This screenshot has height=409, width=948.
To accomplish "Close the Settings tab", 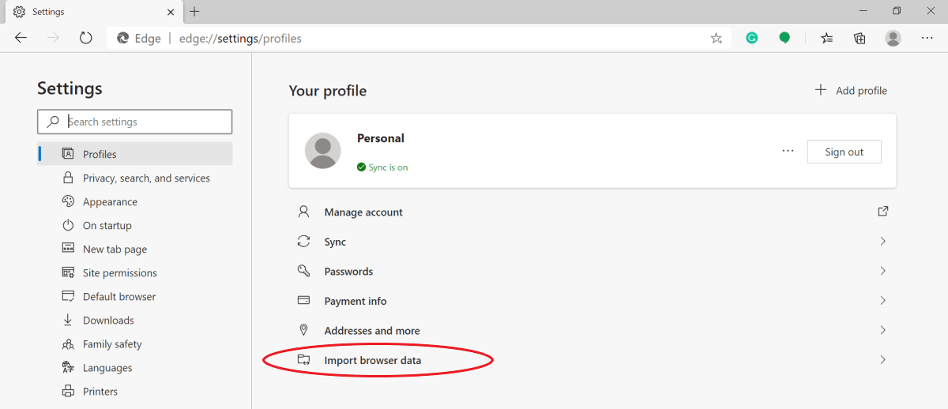I will pos(170,12).
